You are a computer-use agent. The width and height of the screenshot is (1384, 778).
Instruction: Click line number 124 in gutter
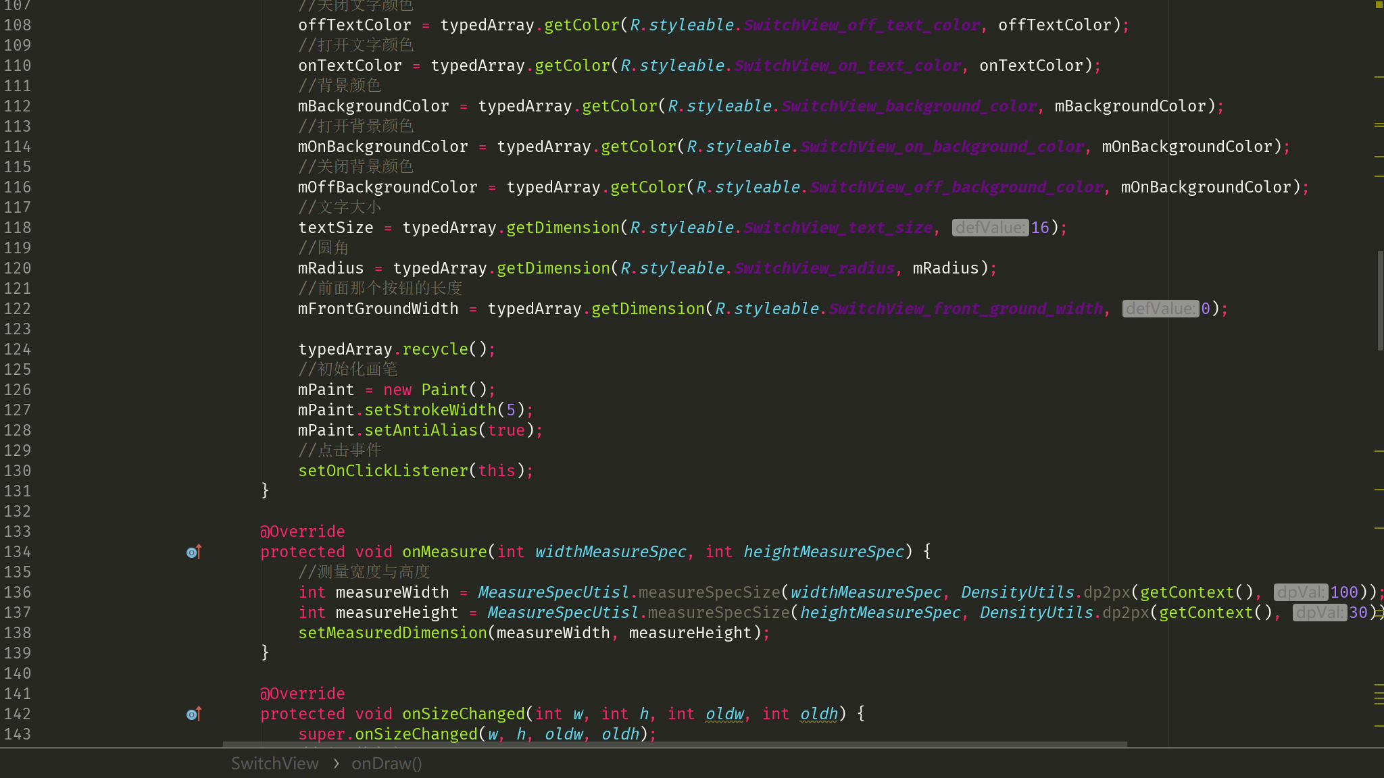click(x=18, y=350)
